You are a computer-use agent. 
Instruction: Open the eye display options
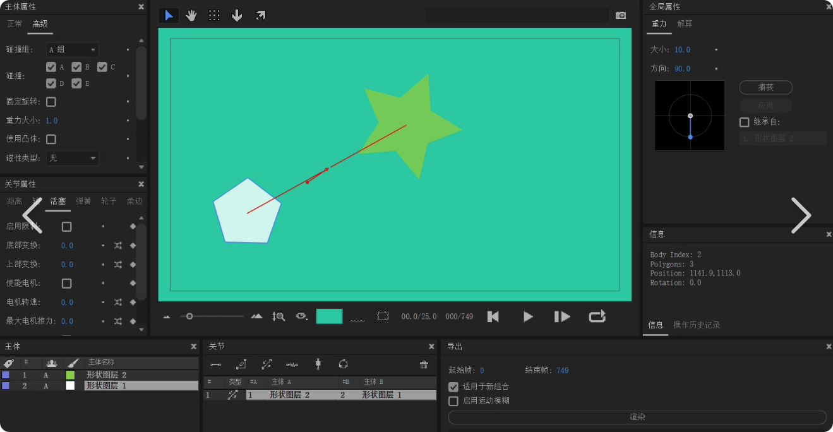302,316
